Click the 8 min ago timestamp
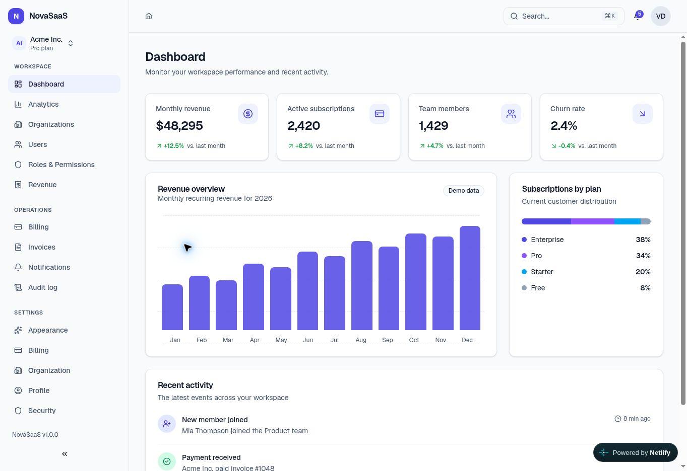This screenshot has width=687, height=471. pyautogui.click(x=633, y=419)
